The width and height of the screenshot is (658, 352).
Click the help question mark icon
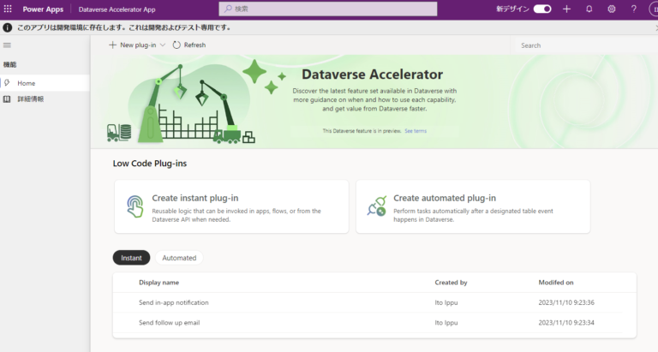(634, 9)
